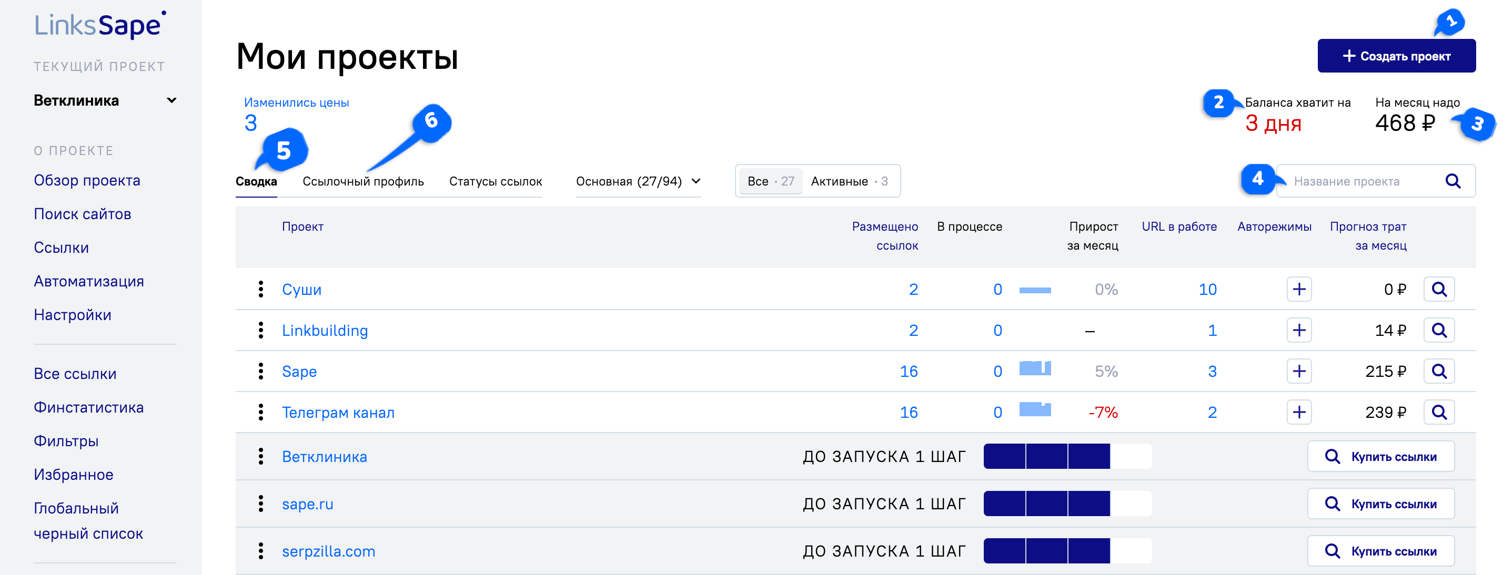Sort by Размещено ссылок column header

coord(885,236)
